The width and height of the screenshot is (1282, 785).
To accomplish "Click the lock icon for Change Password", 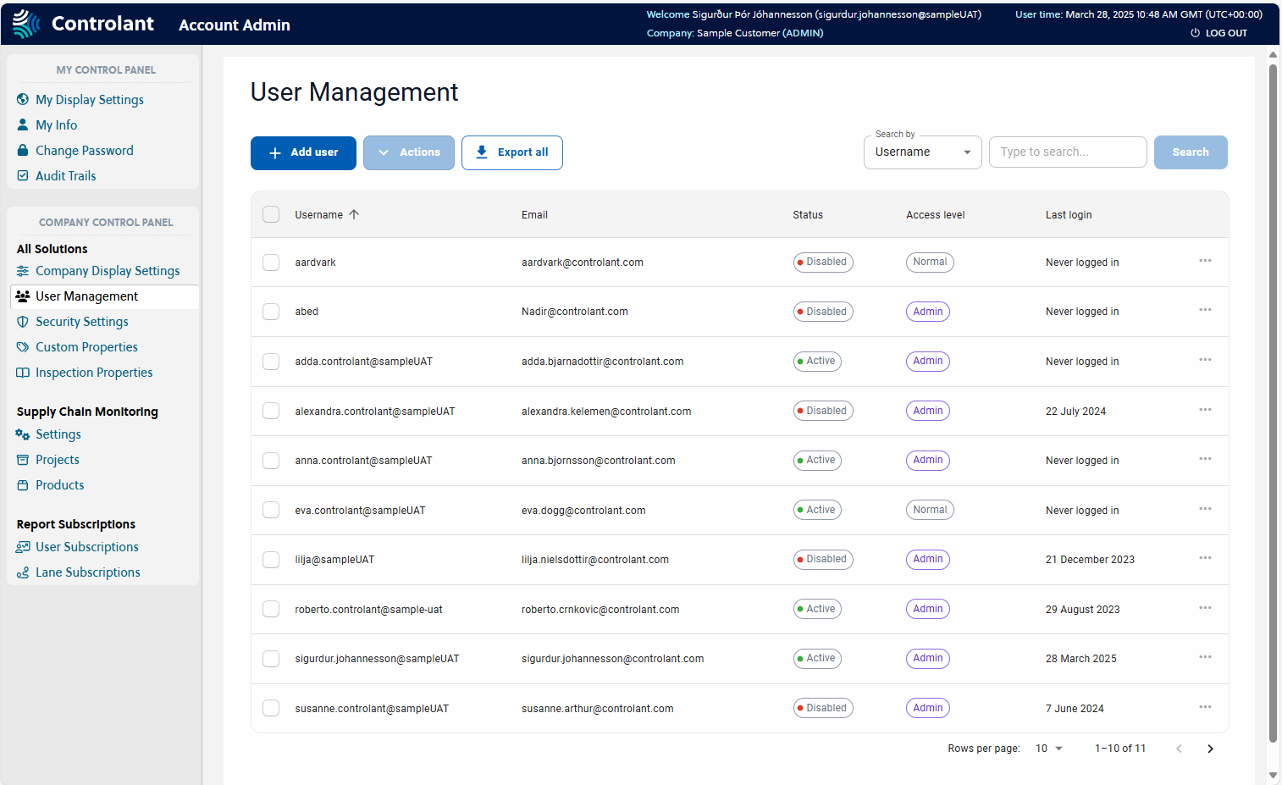I will [23, 151].
